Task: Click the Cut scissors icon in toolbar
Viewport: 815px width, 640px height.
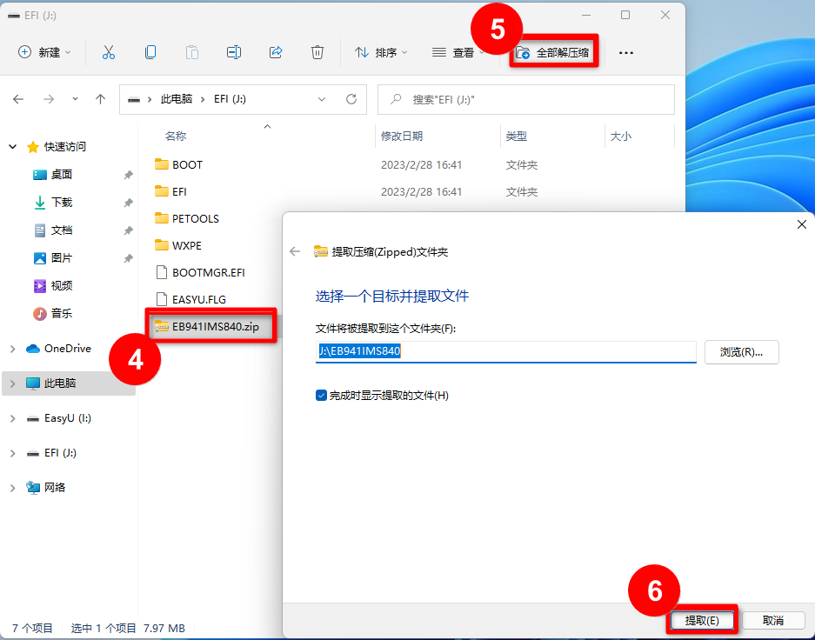Action: pos(109,52)
